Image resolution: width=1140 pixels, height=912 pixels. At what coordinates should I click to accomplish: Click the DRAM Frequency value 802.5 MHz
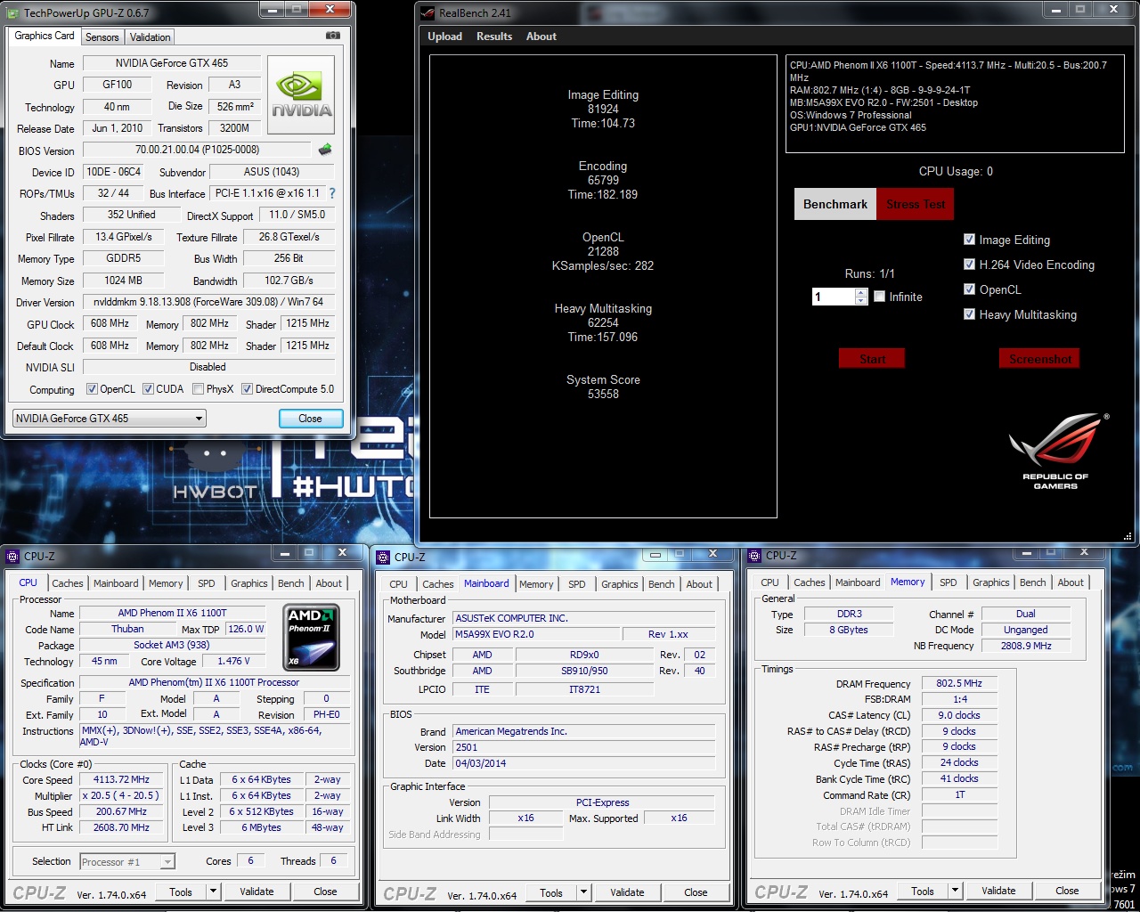pyautogui.click(x=959, y=683)
